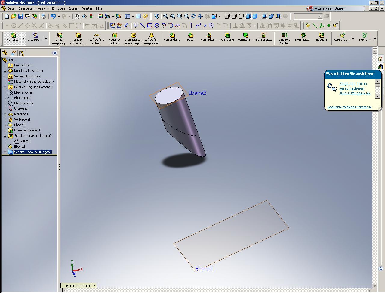The image size is (385, 293).
Task: Activate the Select arrow cursor tool
Action: point(78,16)
